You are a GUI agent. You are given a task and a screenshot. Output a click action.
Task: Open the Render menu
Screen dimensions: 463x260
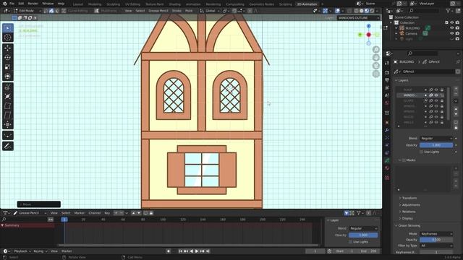pos(33,4)
